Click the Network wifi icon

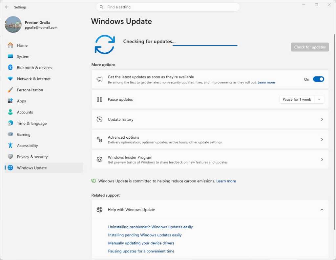tap(10, 78)
